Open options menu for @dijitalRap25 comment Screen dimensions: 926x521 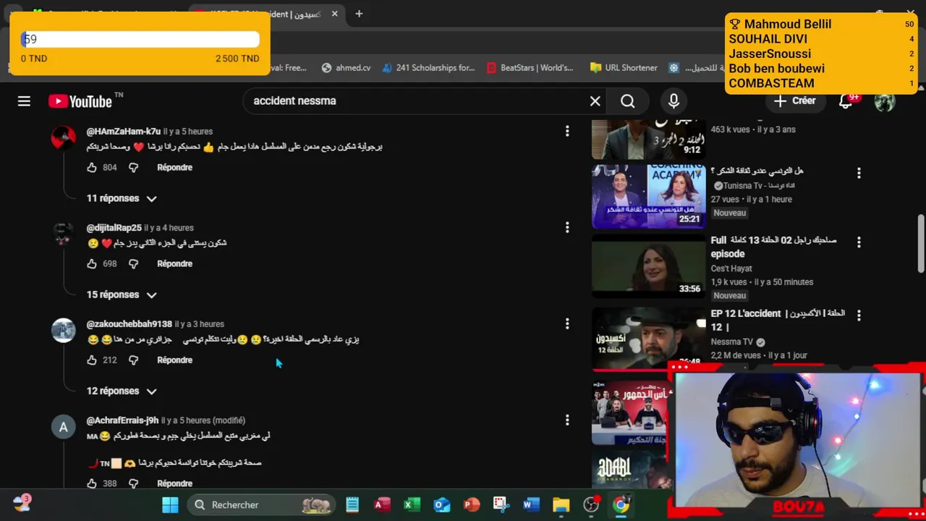(567, 227)
